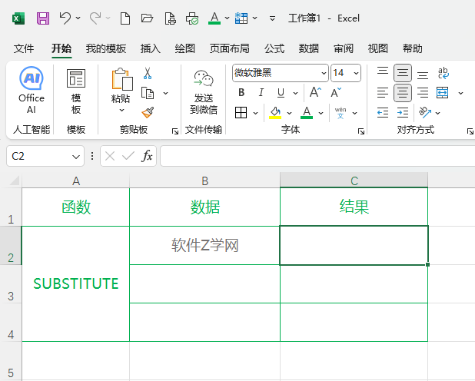This screenshot has height=381, width=475.
Task: Click the Cut scissors icon
Action: pos(148,73)
